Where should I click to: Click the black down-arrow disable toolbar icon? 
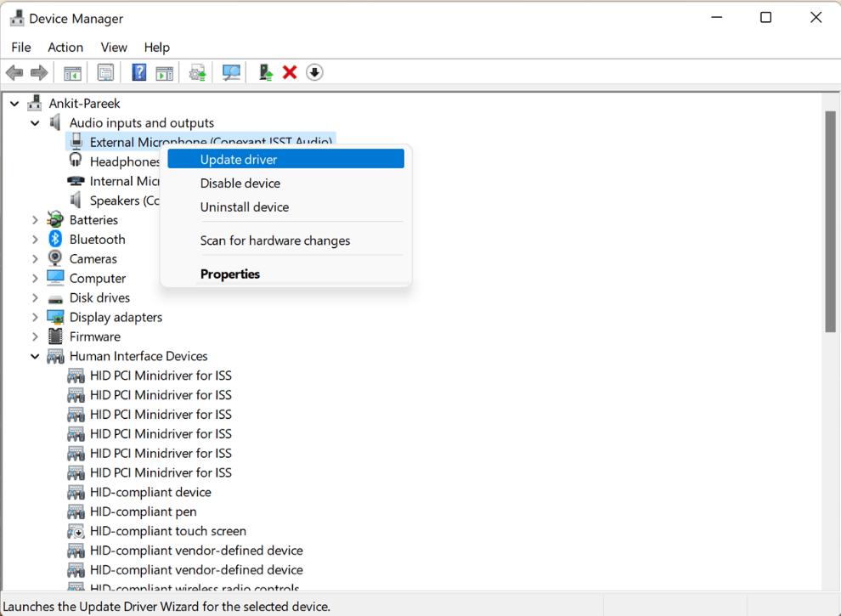pos(314,72)
